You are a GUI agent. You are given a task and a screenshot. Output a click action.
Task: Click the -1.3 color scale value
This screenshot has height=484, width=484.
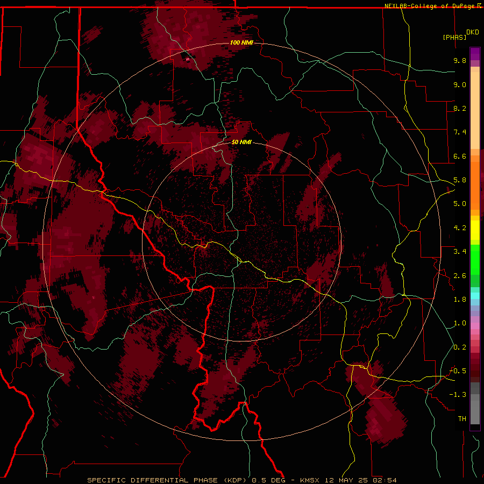pyautogui.click(x=458, y=395)
